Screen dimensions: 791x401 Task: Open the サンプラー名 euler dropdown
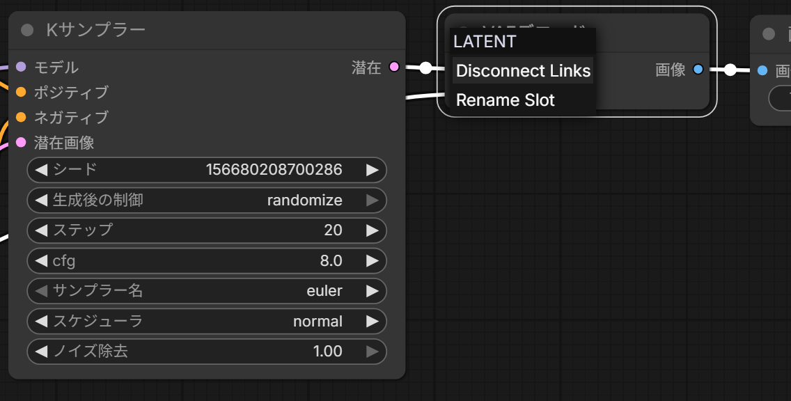(207, 291)
